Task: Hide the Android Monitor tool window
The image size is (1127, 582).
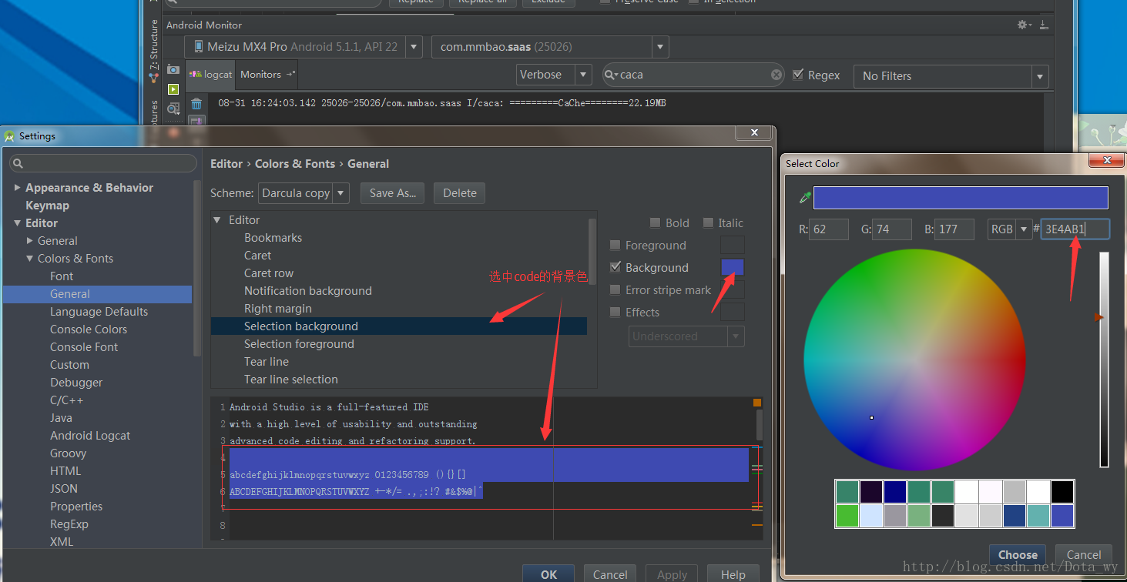Action: pos(1044,25)
